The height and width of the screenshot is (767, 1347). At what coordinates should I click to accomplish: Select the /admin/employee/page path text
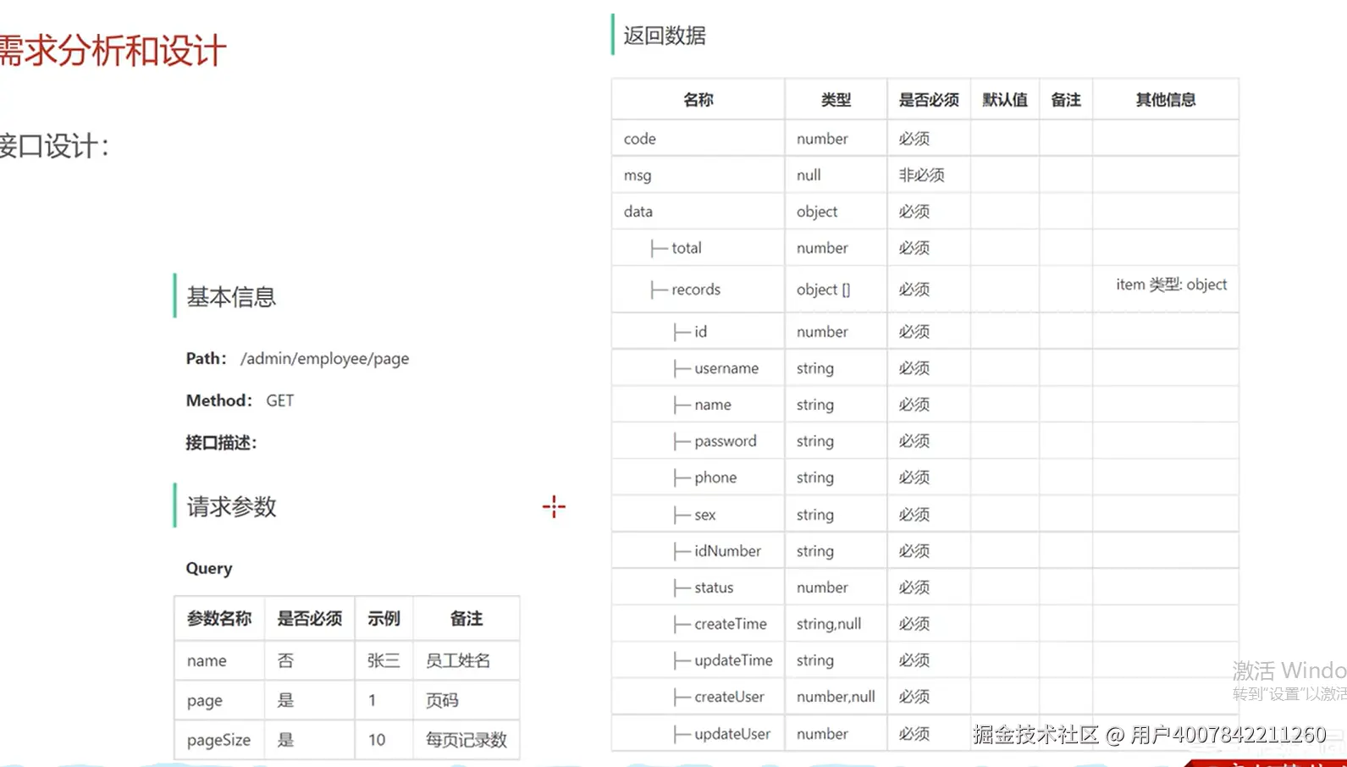(324, 359)
